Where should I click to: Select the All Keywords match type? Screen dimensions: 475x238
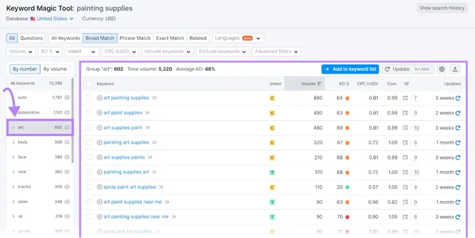pos(65,38)
